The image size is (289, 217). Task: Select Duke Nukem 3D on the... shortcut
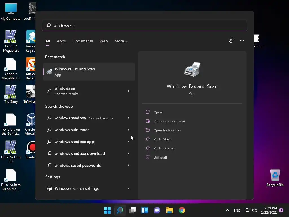coord(11,179)
